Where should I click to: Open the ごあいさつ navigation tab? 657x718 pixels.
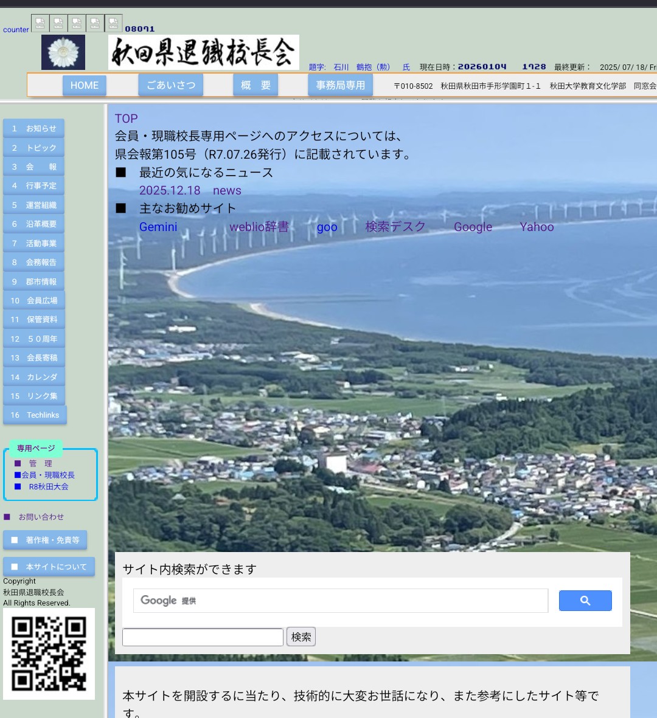171,85
